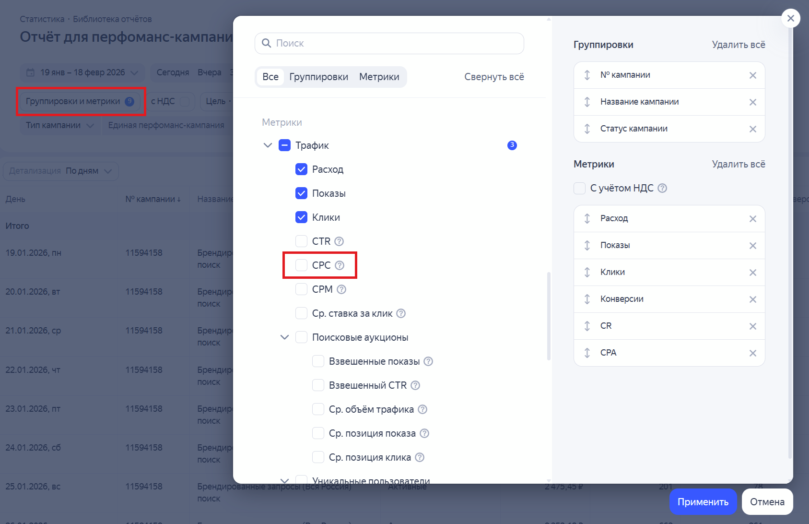Screen dimensions: 809x524
Task: Click into the Поиск search field
Action: [389, 43]
